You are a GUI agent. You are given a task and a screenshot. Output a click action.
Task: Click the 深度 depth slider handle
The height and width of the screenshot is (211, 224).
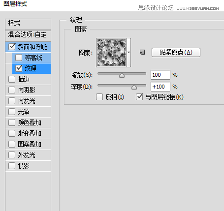click(x=134, y=87)
